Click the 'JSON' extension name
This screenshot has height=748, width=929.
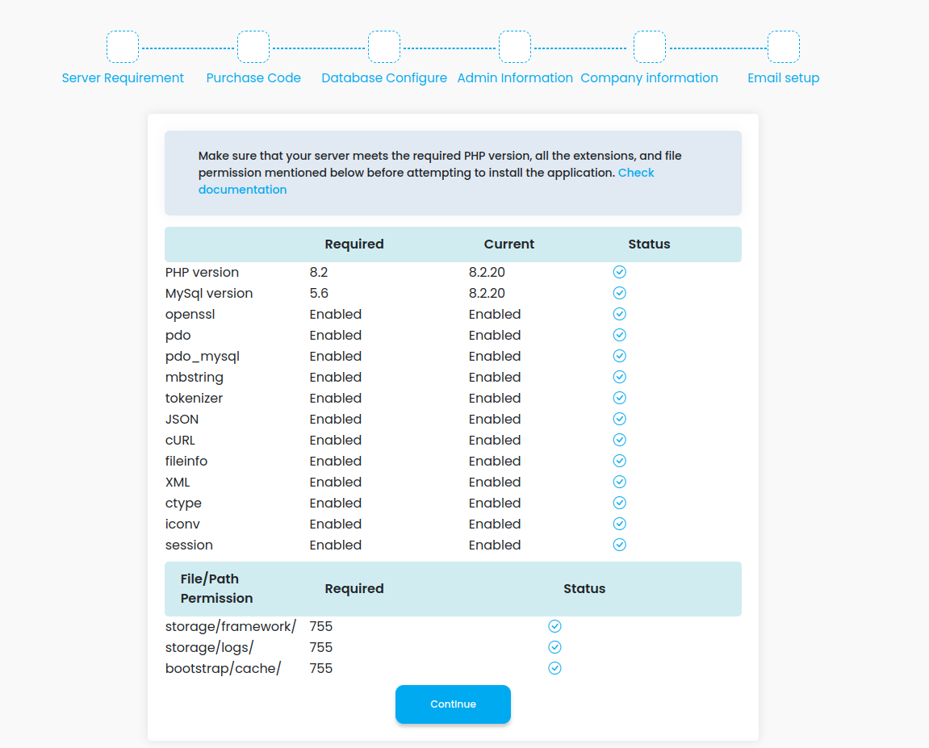182,420
